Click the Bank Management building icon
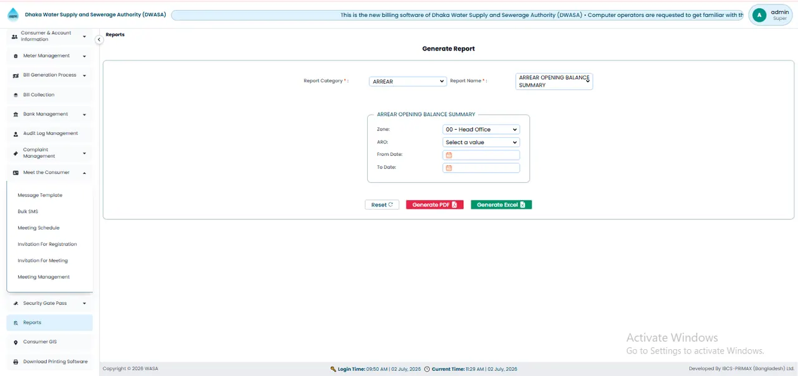 16,114
